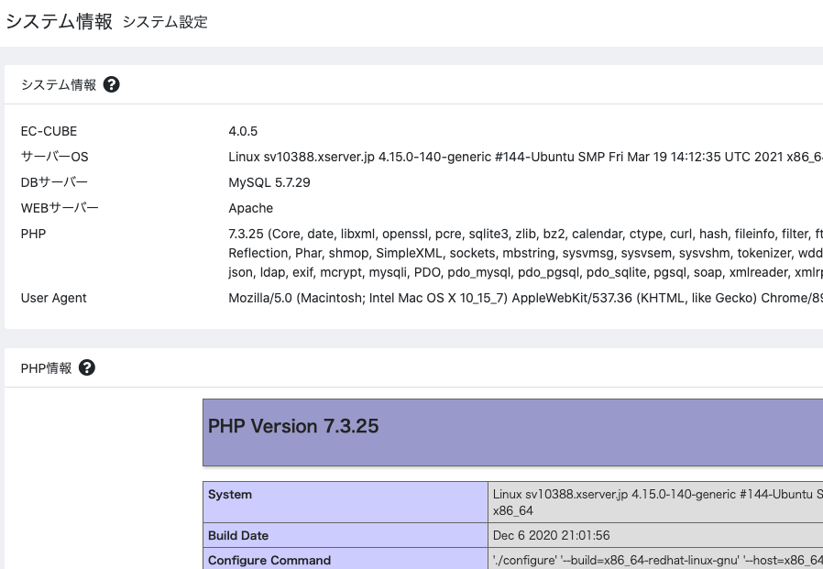Select the PHP Version 7.3.25 banner heading
Viewport: 823px width, 569px height.
(x=293, y=426)
